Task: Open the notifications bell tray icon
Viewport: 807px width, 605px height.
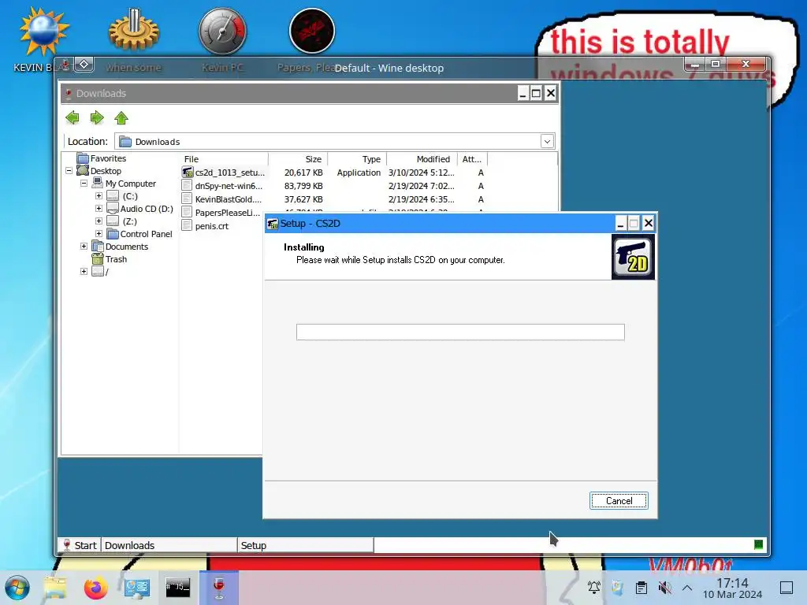Action: click(594, 588)
